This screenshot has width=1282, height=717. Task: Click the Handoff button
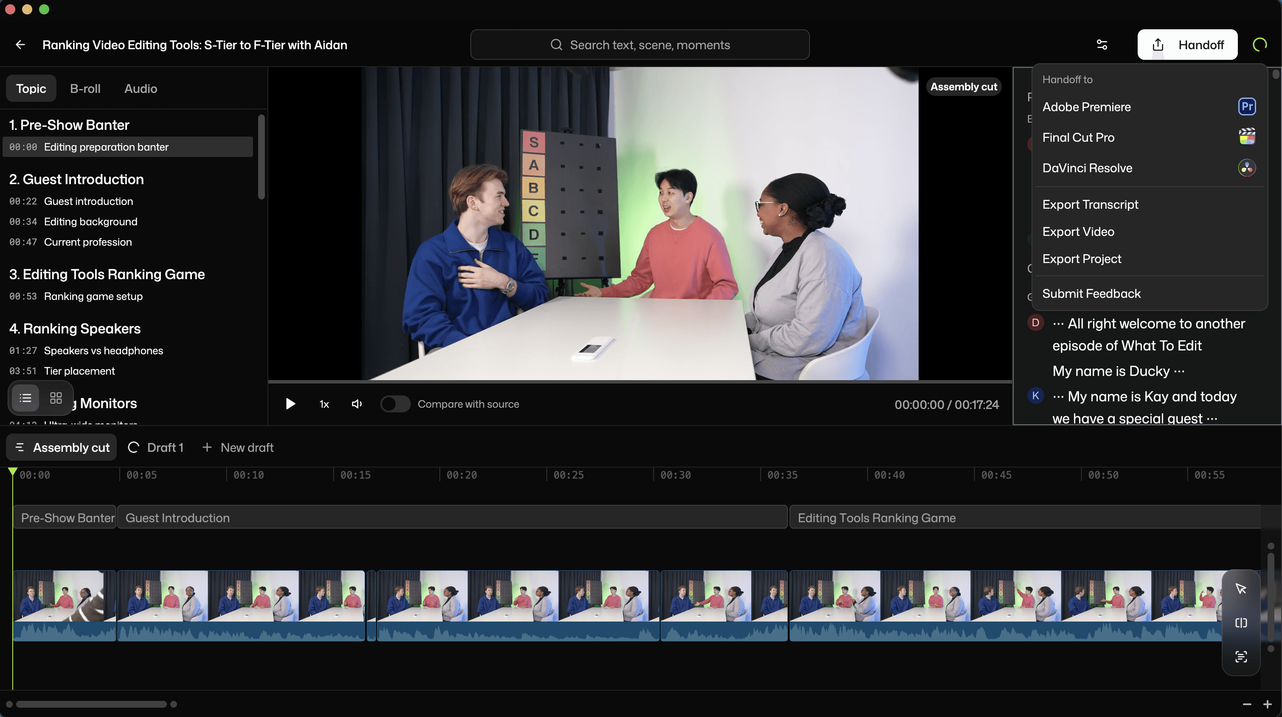pyautogui.click(x=1187, y=45)
